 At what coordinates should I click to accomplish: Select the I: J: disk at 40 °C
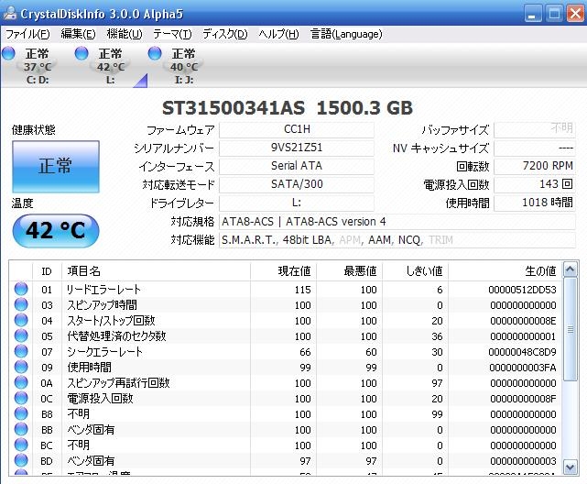coord(184,66)
